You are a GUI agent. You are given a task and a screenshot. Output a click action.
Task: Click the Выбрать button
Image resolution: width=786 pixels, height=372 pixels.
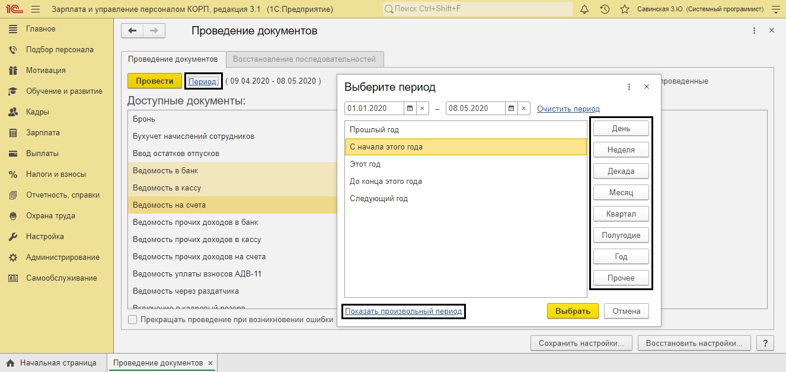click(x=573, y=311)
